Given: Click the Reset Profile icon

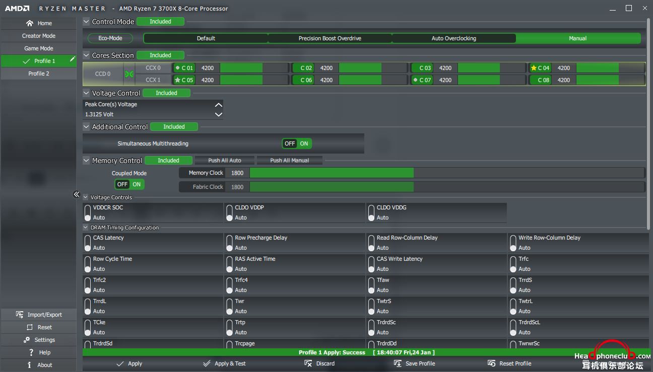Looking at the screenshot, I should pos(492,363).
